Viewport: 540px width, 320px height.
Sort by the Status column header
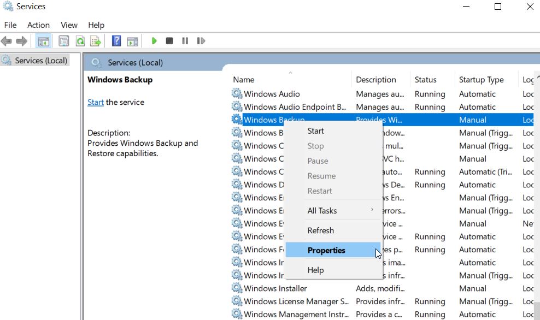432,80
